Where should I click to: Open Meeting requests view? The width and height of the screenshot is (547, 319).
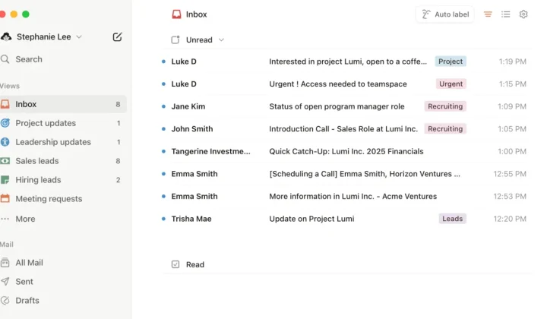[63, 198]
